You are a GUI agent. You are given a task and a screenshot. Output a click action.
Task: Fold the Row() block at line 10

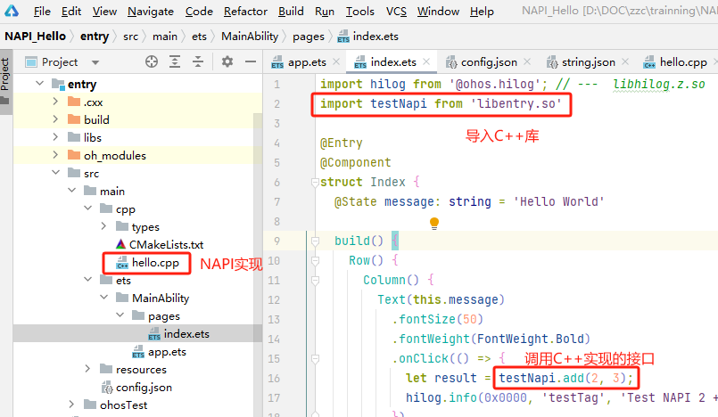(315, 260)
